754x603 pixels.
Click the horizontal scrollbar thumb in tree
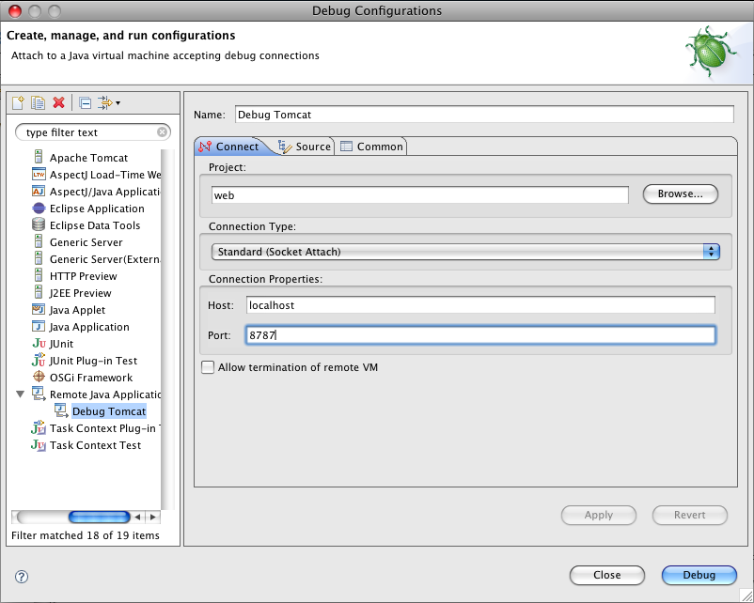(99, 517)
